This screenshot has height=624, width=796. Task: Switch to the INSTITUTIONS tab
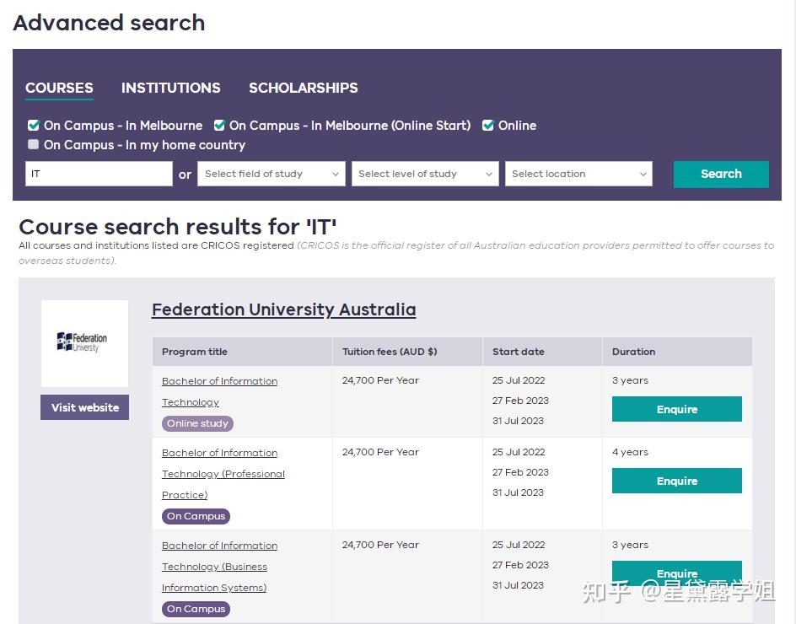coord(170,88)
